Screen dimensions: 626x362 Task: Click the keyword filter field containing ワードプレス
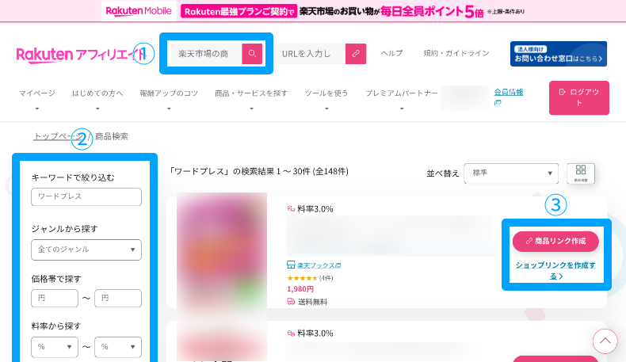point(86,196)
